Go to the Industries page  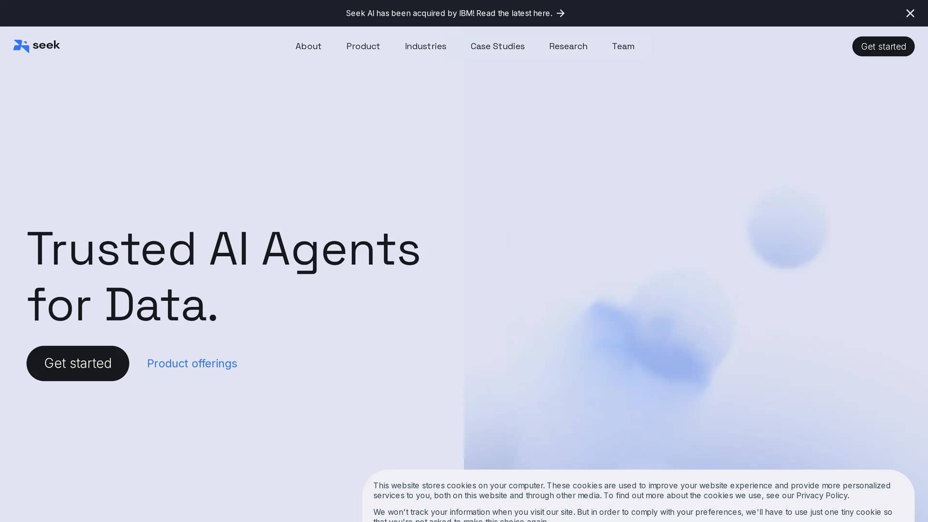point(425,46)
